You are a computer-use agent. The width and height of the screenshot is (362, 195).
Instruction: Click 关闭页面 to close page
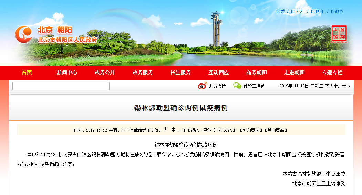(x=276, y=131)
